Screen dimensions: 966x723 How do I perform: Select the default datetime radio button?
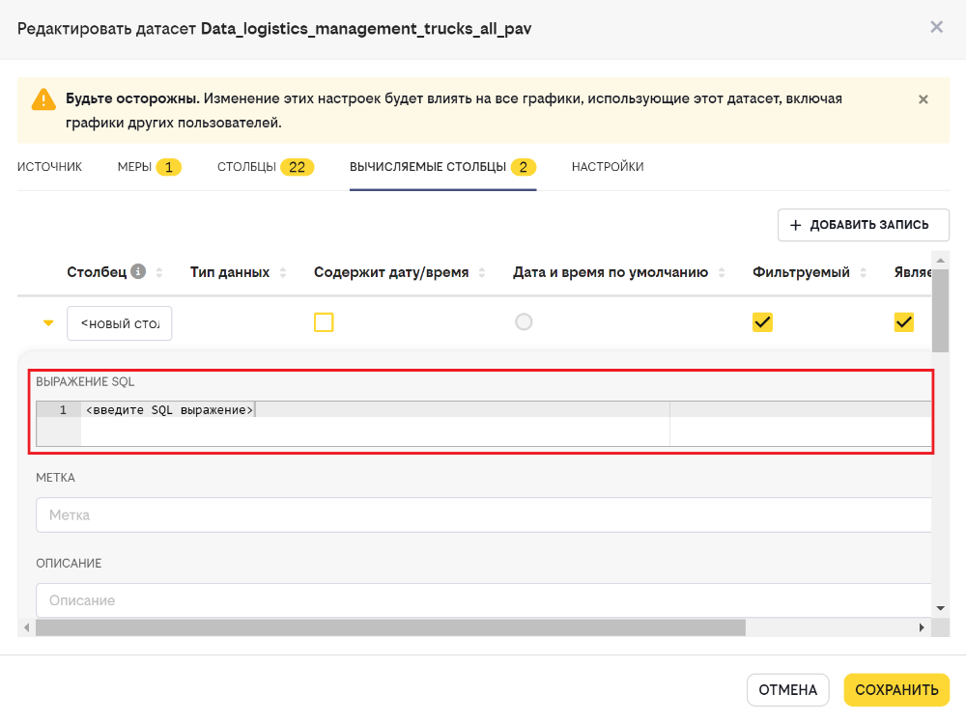(524, 321)
